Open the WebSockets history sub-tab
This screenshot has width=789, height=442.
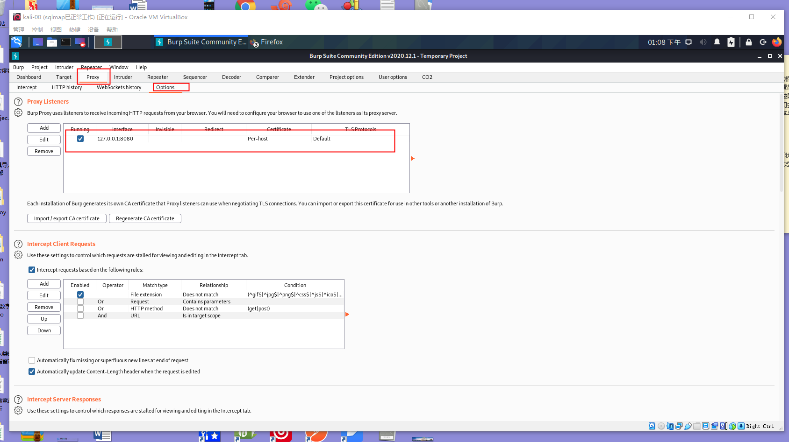pos(119,87)
